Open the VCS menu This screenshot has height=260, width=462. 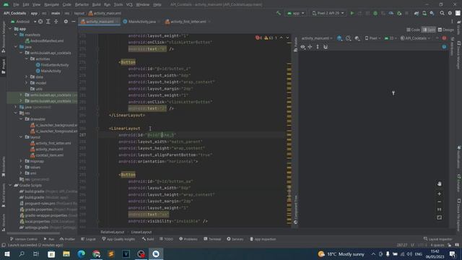(129, 5)
